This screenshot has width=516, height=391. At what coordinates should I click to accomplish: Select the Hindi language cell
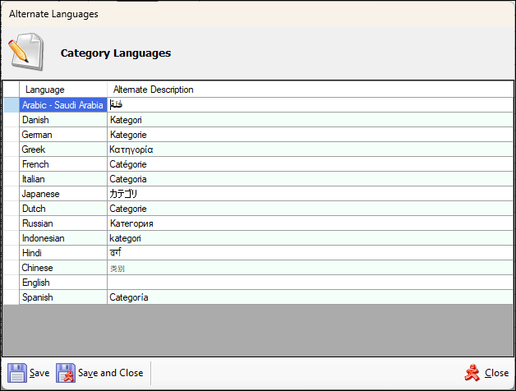pyautogui.click(x=63, y=253)
